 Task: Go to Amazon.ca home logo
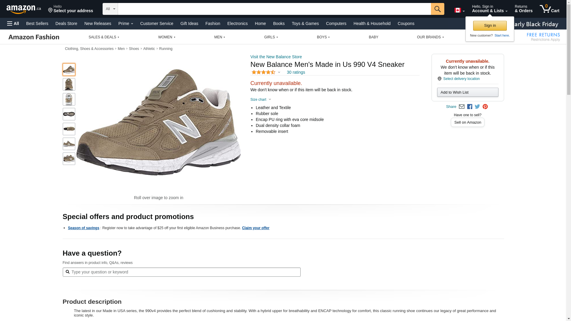23,9
